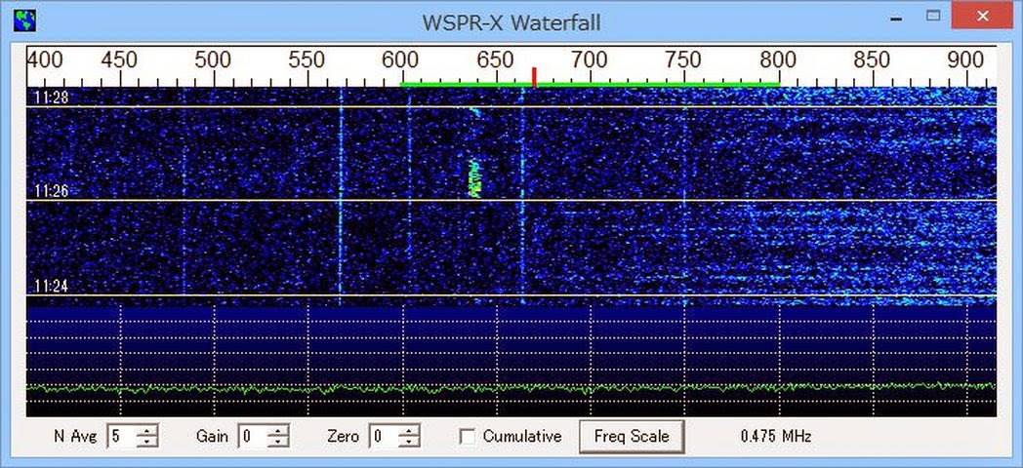The height and width of the screenshot is (468, 1023).
Task: Click the Freq Scale button
Action: [x=631, y=436]
